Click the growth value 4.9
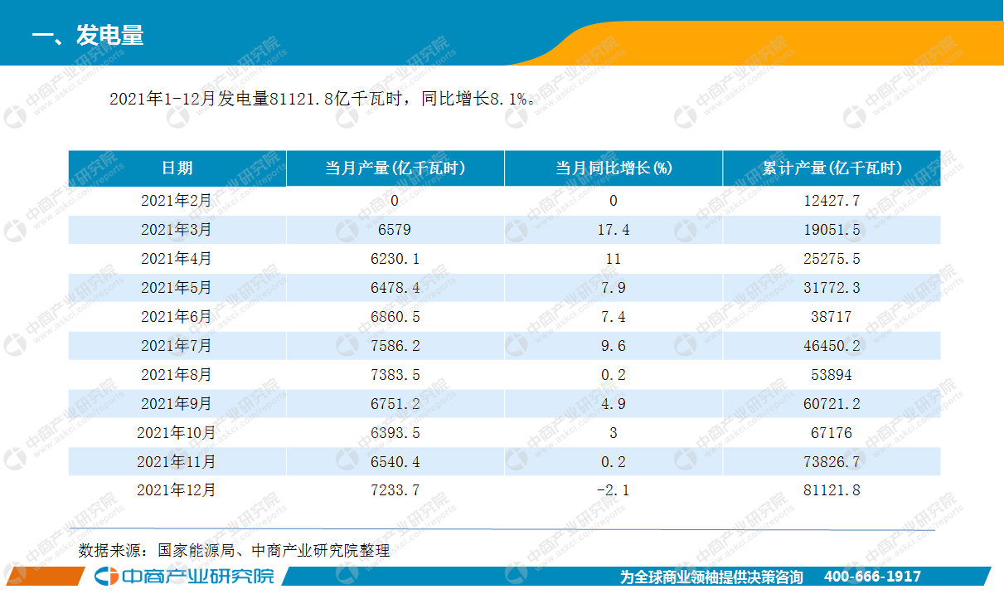The width and height of the screenshot is (1004, 594). pos(614,404)
